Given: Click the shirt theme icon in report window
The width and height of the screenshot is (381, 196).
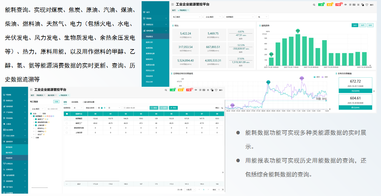Looking at the screenshot, I should pyautogui.click(x=216, y=90).
